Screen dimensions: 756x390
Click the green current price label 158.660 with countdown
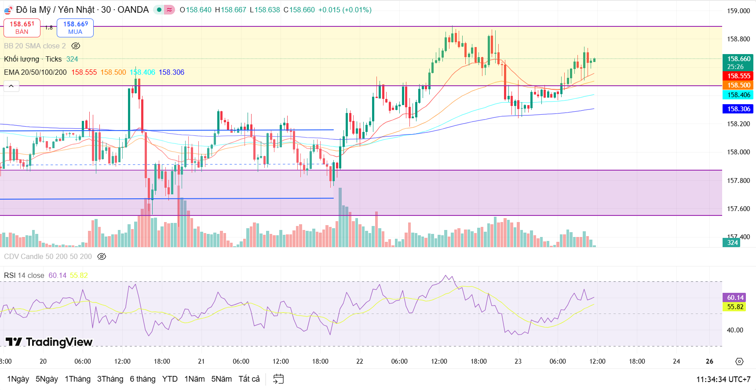738,62
